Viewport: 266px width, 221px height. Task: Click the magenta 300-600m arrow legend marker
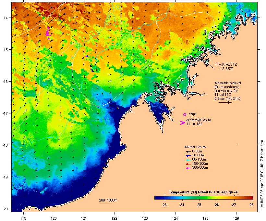(188, 168)
